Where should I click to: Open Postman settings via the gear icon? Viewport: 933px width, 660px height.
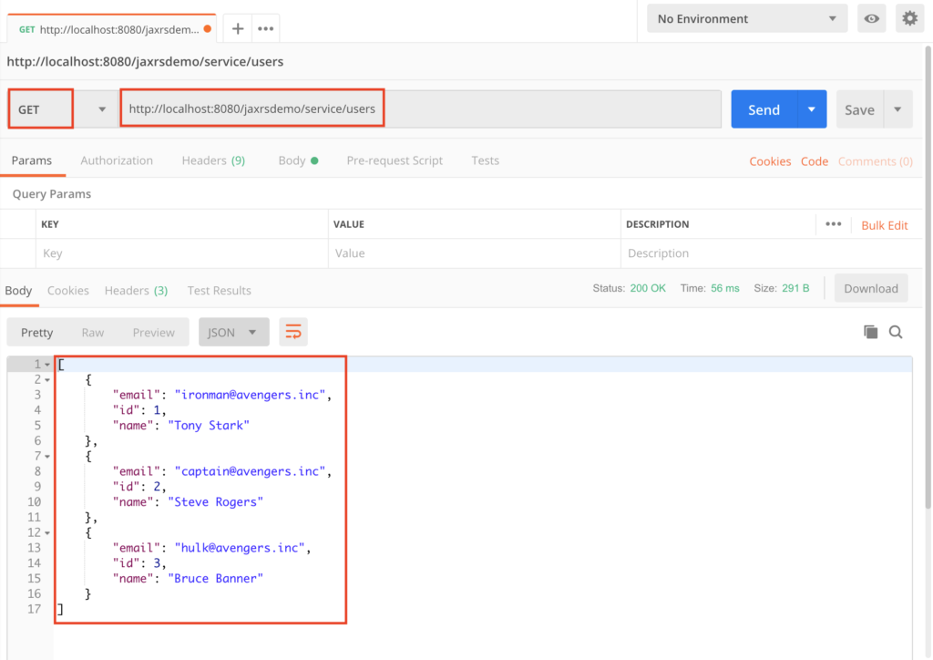[x=909, y=18]
